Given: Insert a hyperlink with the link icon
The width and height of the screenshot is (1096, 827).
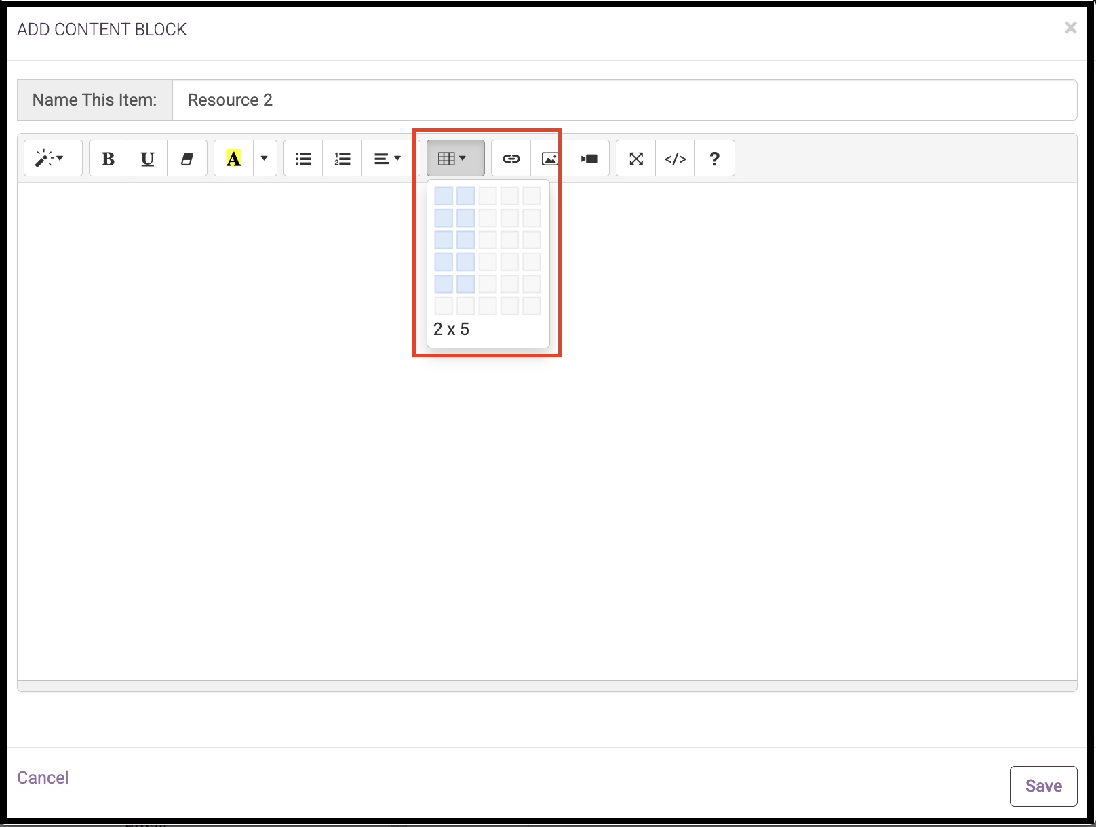Looking at the screenshot, I should 511,158.
